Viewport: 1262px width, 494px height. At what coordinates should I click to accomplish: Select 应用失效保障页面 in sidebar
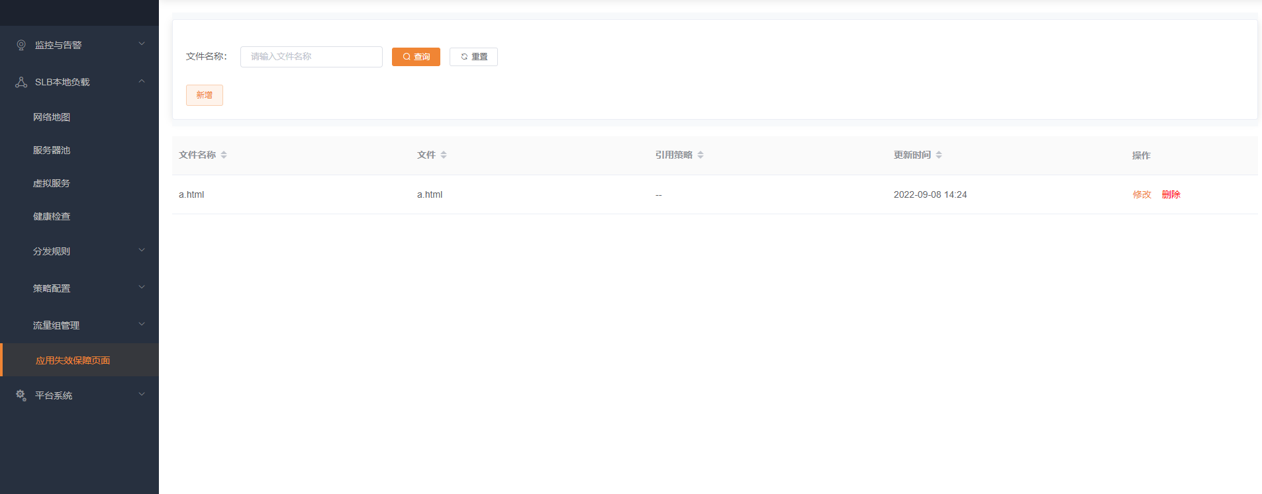click(x=79, y=360)
